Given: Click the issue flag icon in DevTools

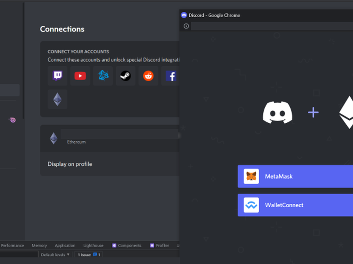Looking at the screenshot, I should point(95,255).
